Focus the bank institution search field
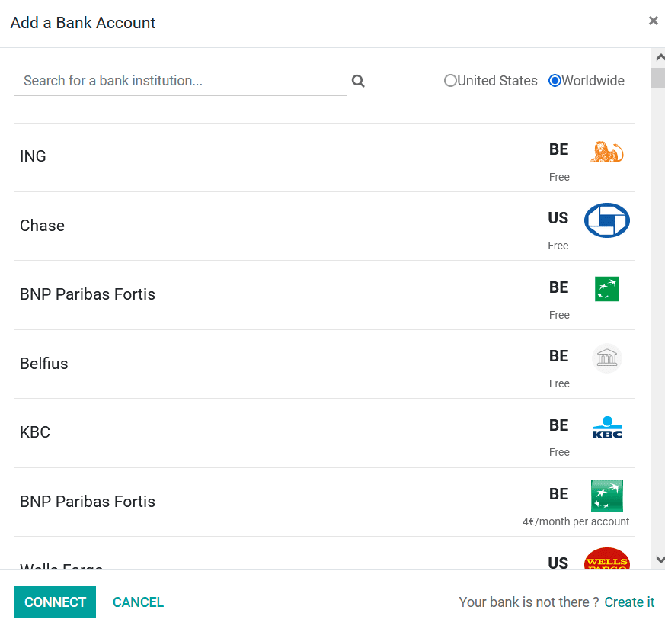 (x=181, y=81)
